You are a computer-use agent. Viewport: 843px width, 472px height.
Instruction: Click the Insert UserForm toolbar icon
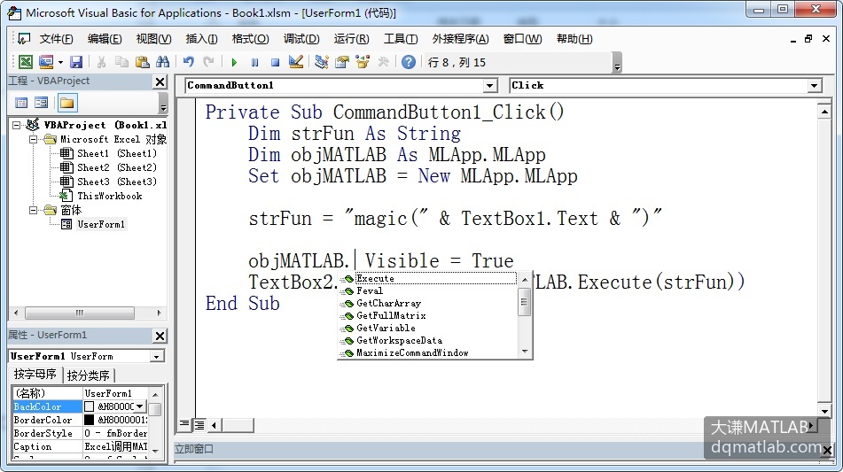point(46,62)
